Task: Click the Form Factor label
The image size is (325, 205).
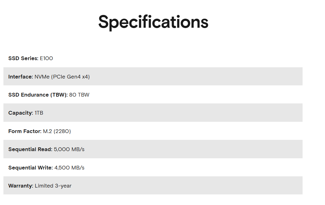Action: point(25,131)
